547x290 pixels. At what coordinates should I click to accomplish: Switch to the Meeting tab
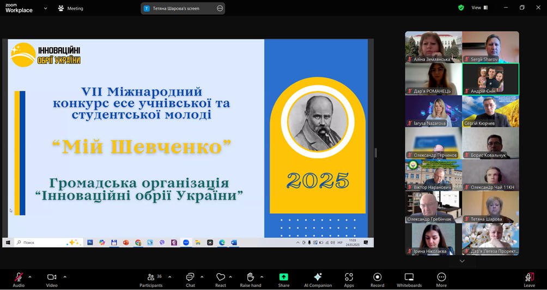[71, 8]
